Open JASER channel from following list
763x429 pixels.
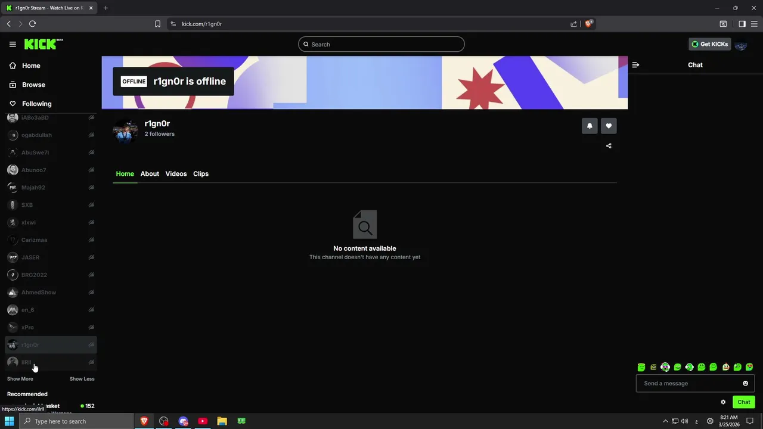tap(51, 257)
